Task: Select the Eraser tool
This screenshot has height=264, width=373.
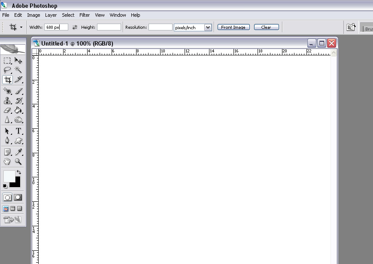Action: coord(7,110)
